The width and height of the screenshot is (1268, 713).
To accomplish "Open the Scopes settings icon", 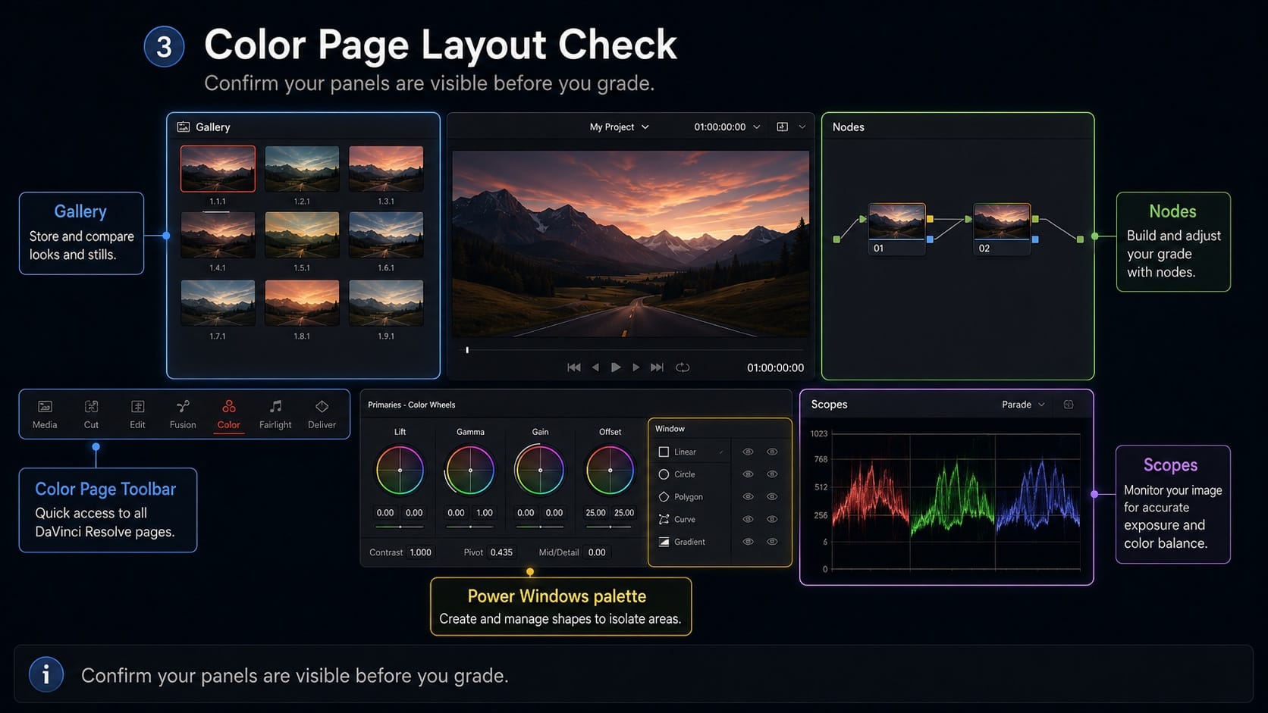I will click(x=1069, y=405).
